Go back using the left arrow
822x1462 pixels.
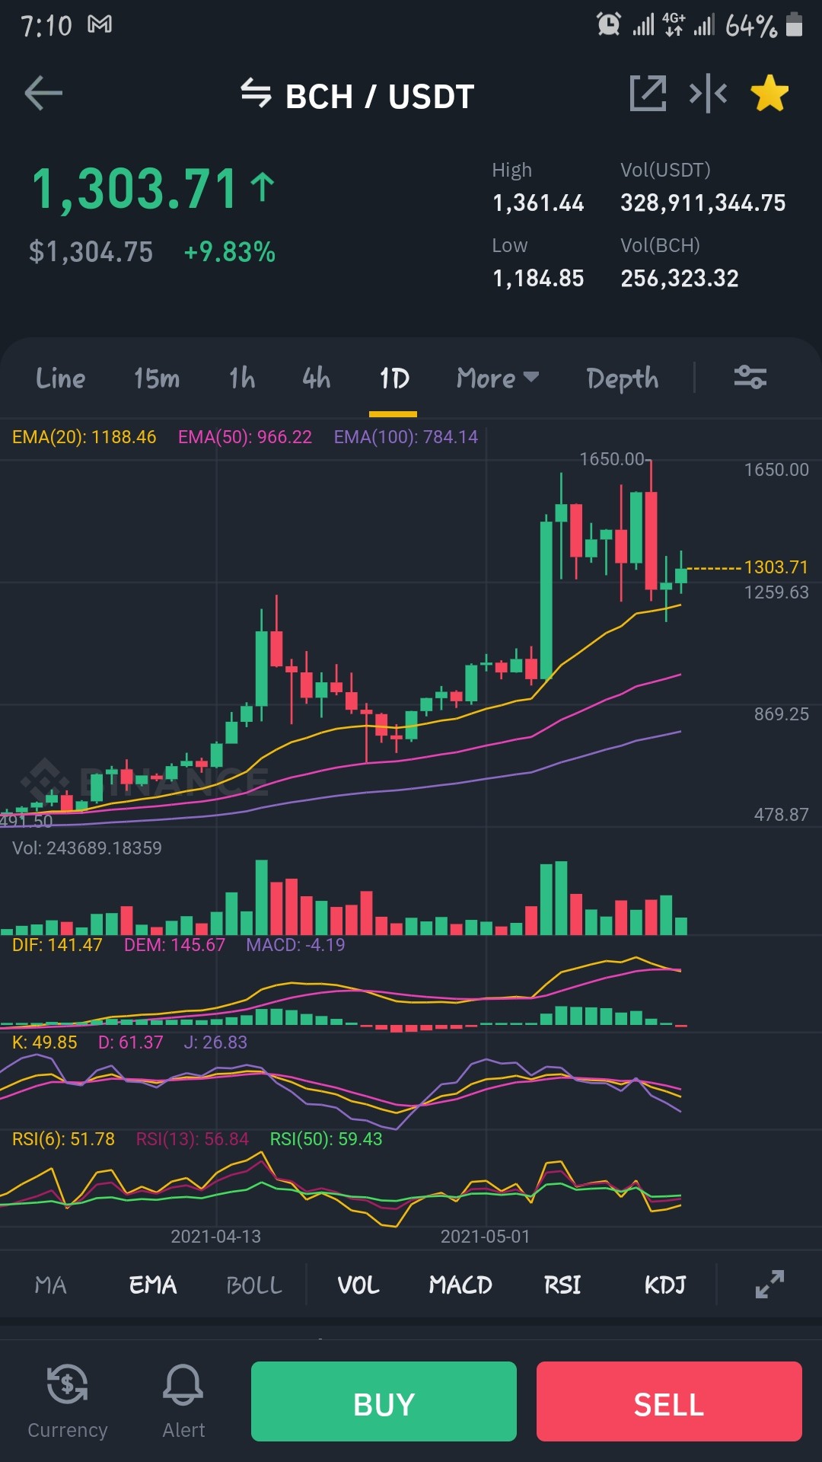coord(43,94)
